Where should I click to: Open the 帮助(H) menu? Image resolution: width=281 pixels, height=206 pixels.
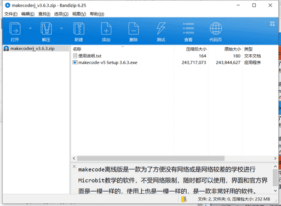point(97,14)
